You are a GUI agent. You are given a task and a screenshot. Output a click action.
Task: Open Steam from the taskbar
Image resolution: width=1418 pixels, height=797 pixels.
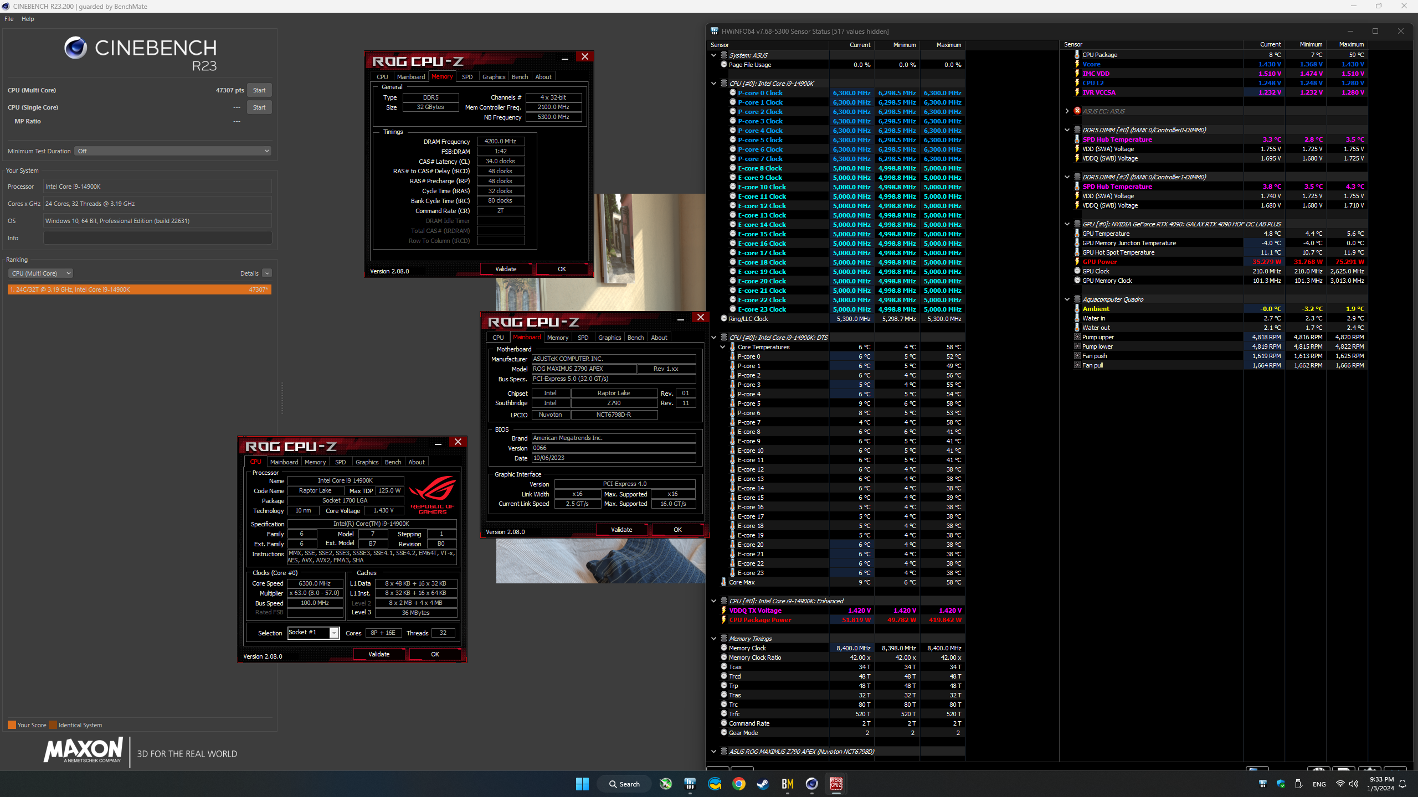click(763, 784)
